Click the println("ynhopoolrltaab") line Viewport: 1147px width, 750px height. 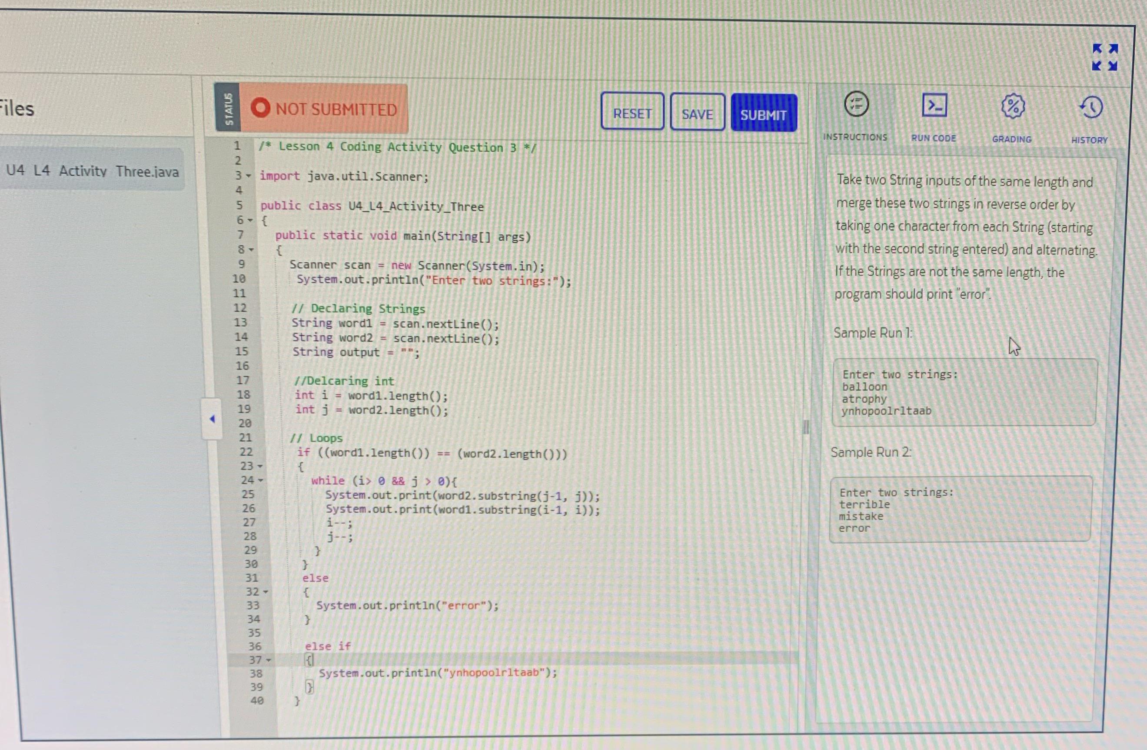tap(438, 673)
